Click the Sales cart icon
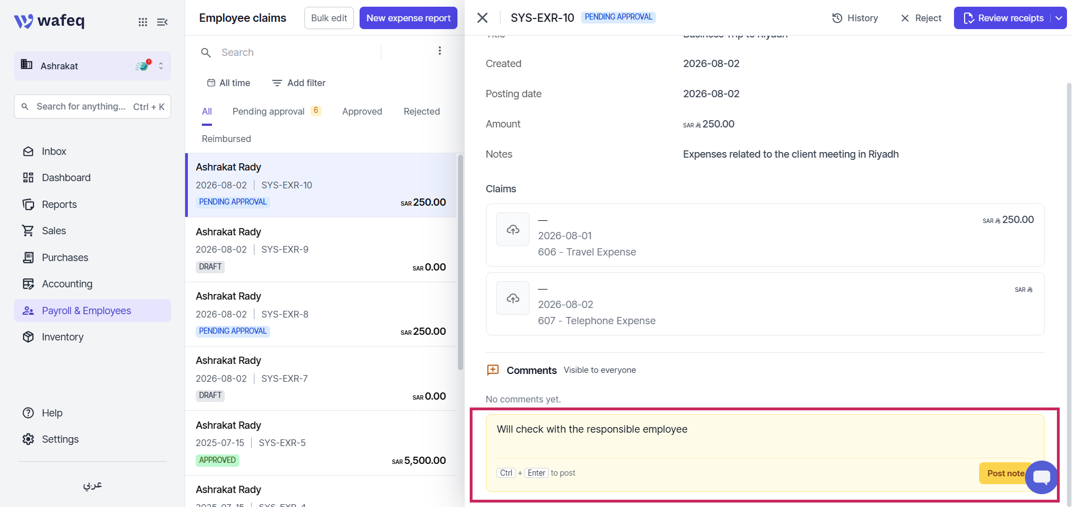The height and width of the screenshot is (507, 1072). tap(28, 231)
